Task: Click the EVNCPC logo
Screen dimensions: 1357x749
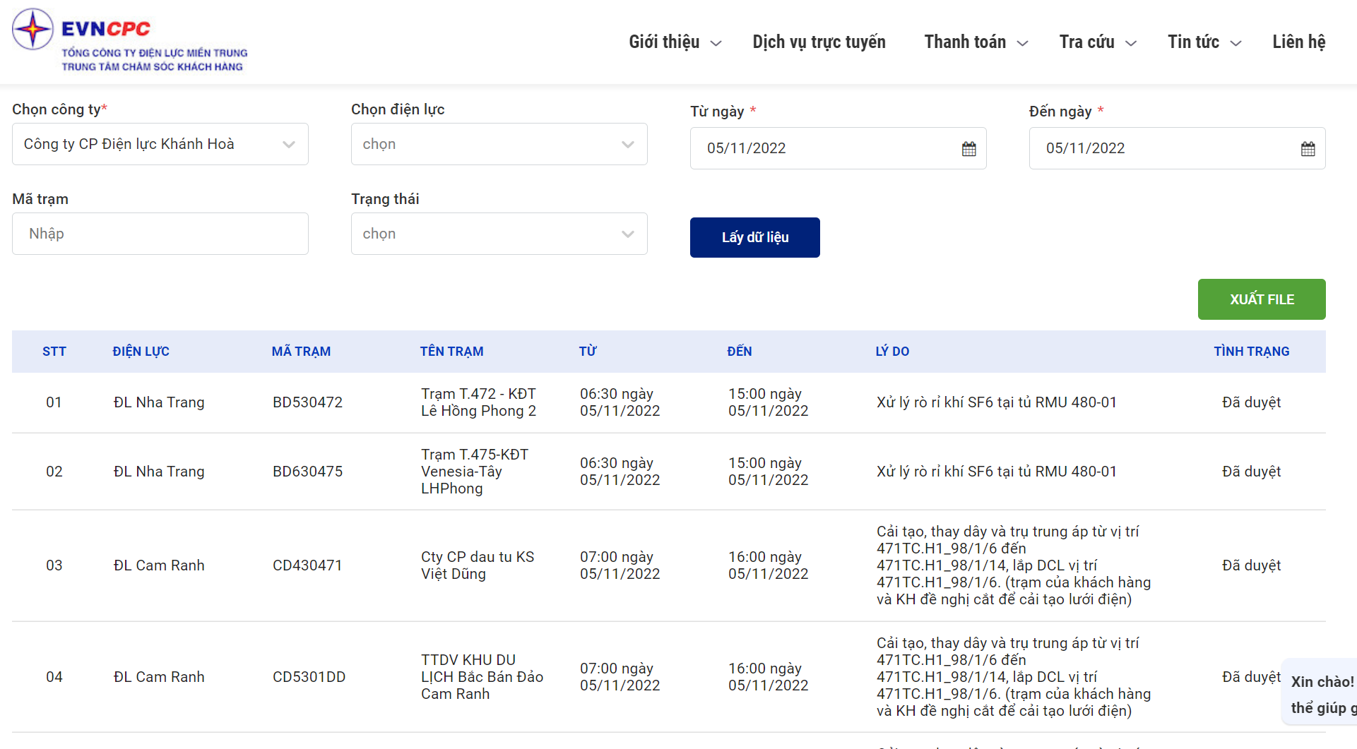Action: click(130, 40)
